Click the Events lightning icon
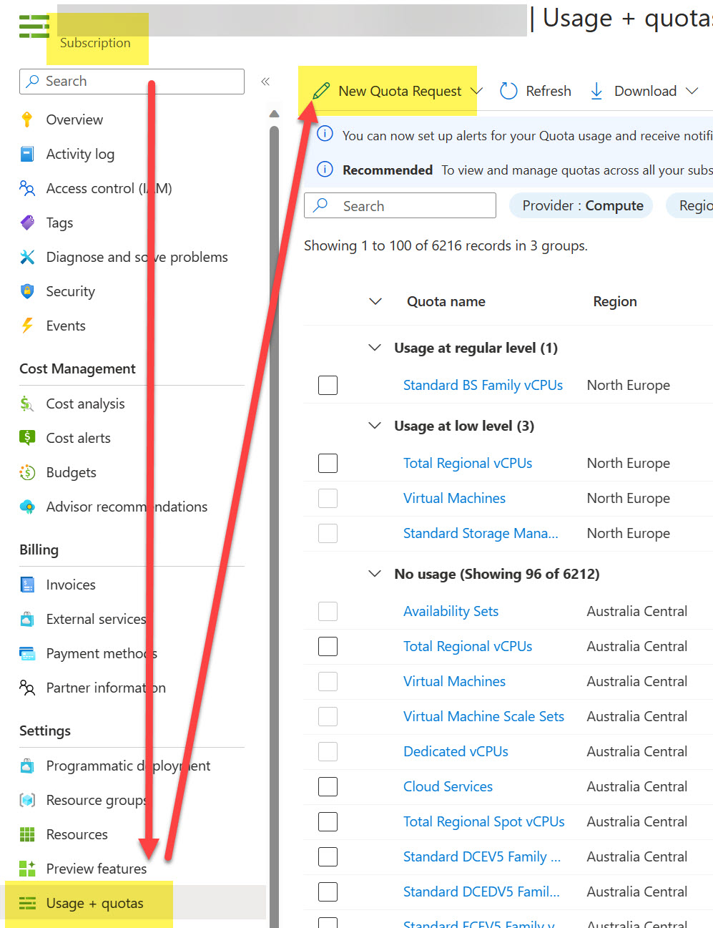The width and height of the screenshot is (713, 928). (x=26, y=326)
